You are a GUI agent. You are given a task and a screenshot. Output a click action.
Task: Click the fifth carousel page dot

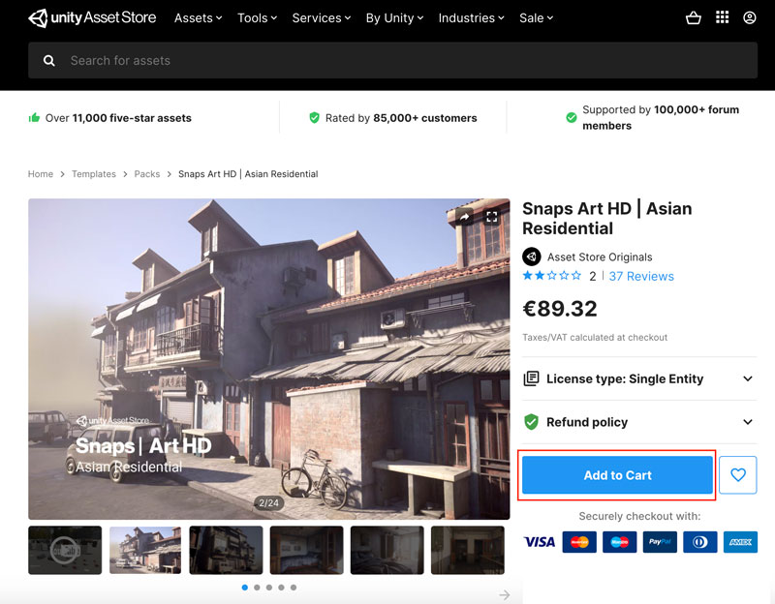point(294,588)
